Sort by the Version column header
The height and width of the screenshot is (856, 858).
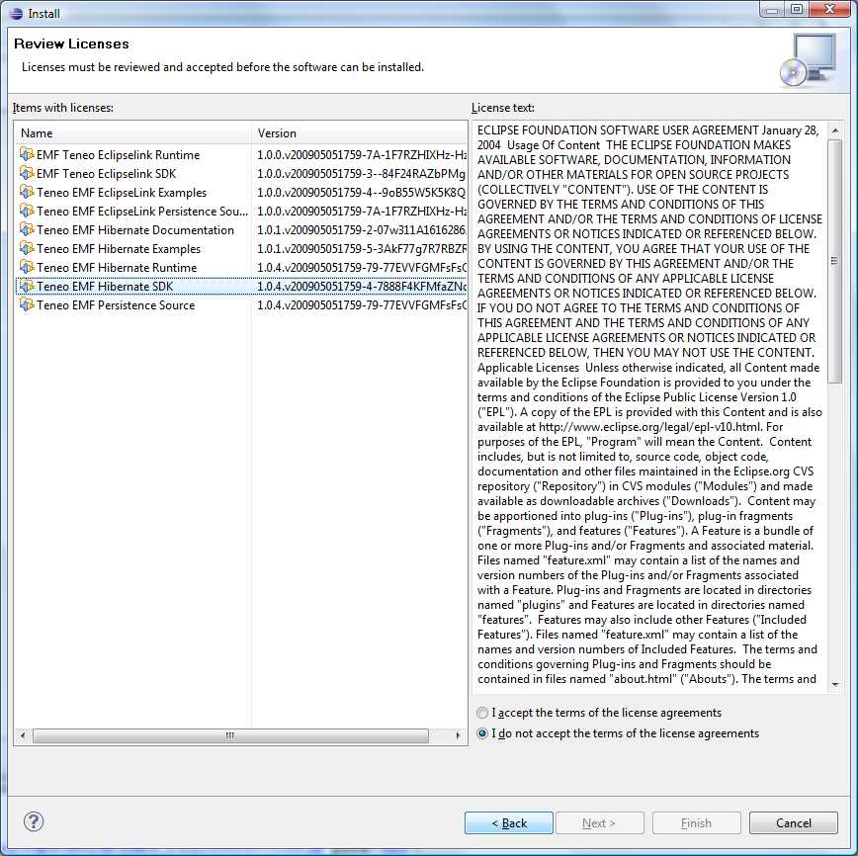359,133
